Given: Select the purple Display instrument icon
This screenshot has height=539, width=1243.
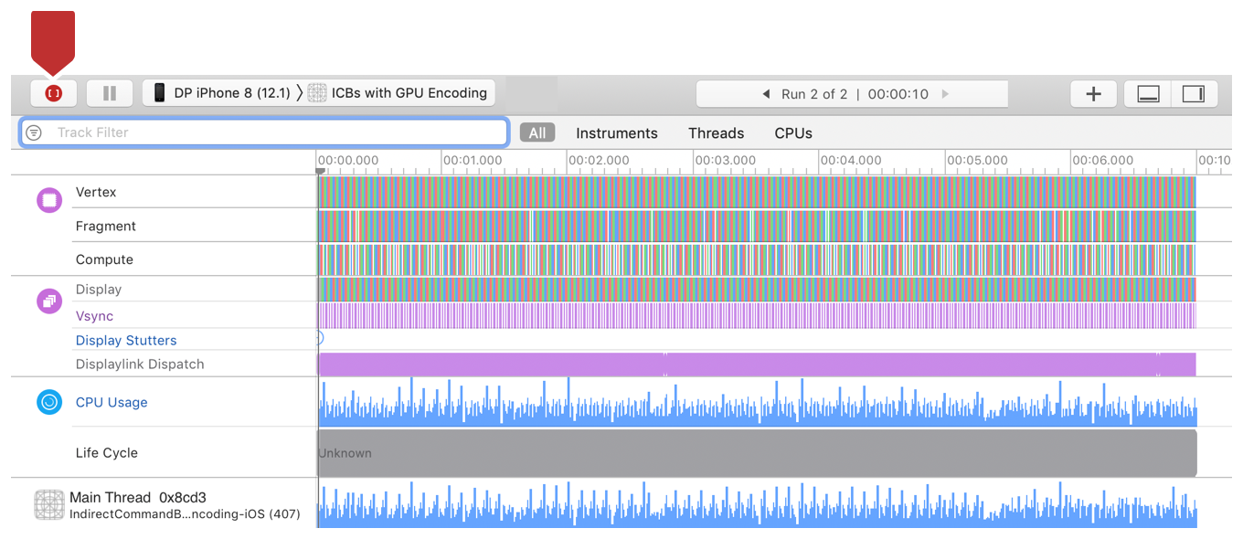Looking at the screenshot, I should [x=49, y=301].
